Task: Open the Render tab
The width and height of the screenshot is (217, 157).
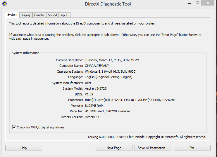Action: 39,15
